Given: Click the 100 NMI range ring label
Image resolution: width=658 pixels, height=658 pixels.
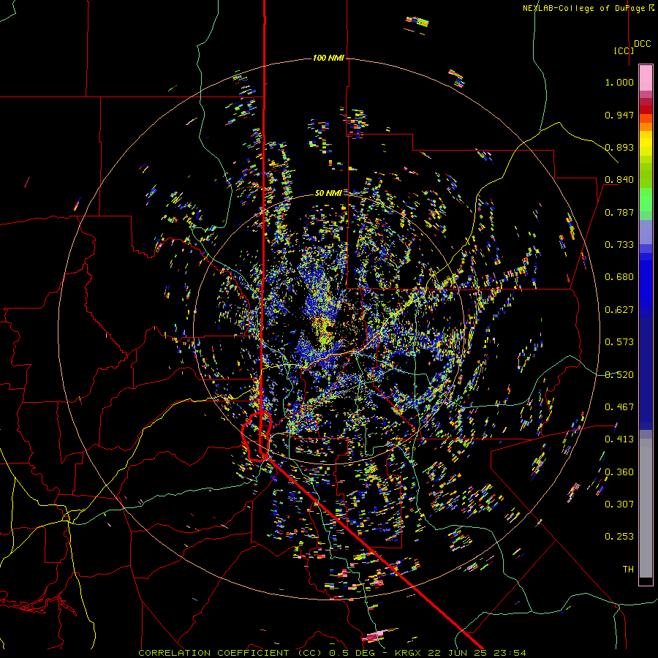Looking at the screenshot, I should [328, 58].
